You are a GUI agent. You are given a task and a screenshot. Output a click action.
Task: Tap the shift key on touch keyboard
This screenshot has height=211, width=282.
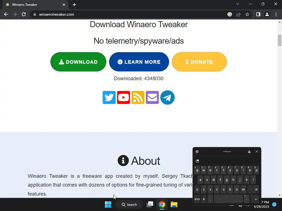pos(197,190)
